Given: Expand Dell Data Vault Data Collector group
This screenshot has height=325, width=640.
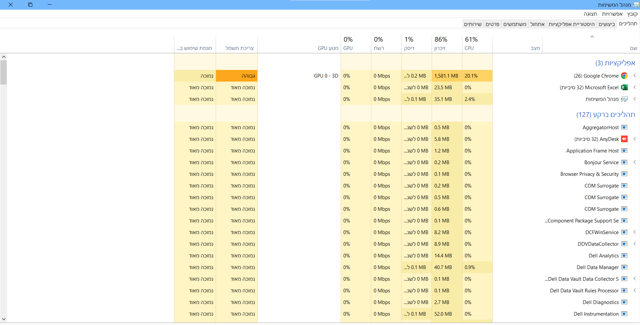Looking at the screenshot, I should point(635,279).
